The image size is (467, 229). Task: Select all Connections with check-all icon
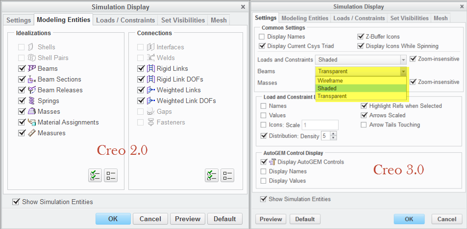click(x=212, y=175)
